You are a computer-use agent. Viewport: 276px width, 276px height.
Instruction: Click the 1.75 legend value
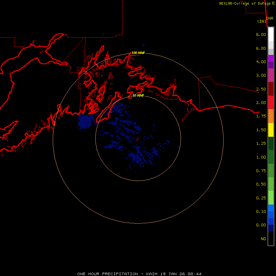pyautogui.click(x=261, y=116)
